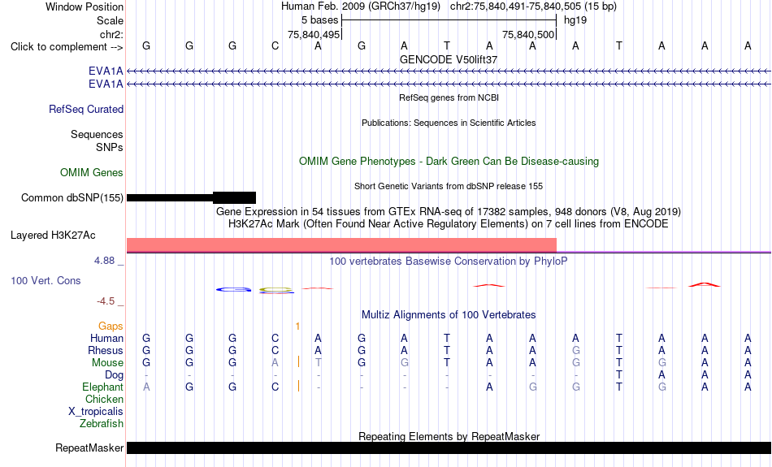Click the RepeatMasker track label
This screenshot has height=467, width=772.
(89, 448)
